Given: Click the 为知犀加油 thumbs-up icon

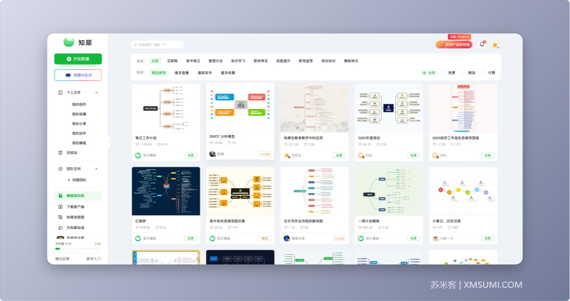Looking at the screenshot, I should tap(61, 228).
